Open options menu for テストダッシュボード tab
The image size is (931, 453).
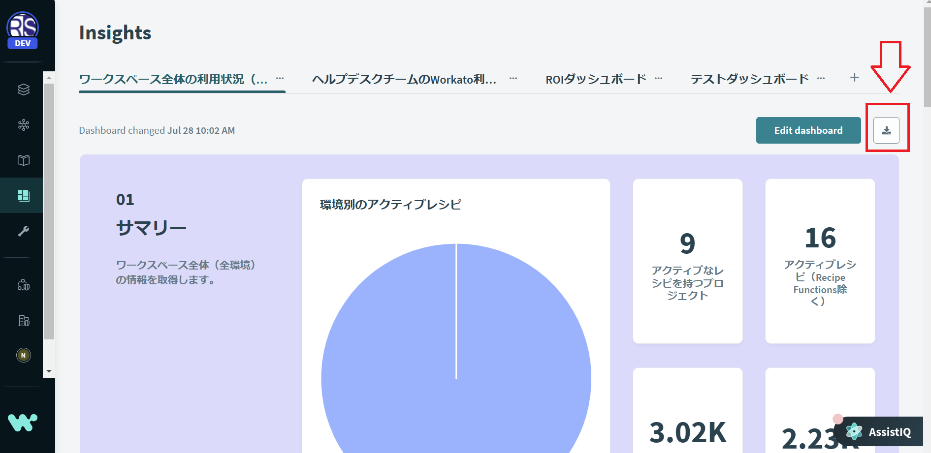(x=820, y=78)
